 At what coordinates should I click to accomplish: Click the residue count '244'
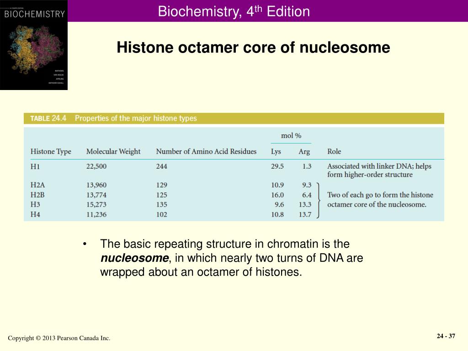point(161,166)
